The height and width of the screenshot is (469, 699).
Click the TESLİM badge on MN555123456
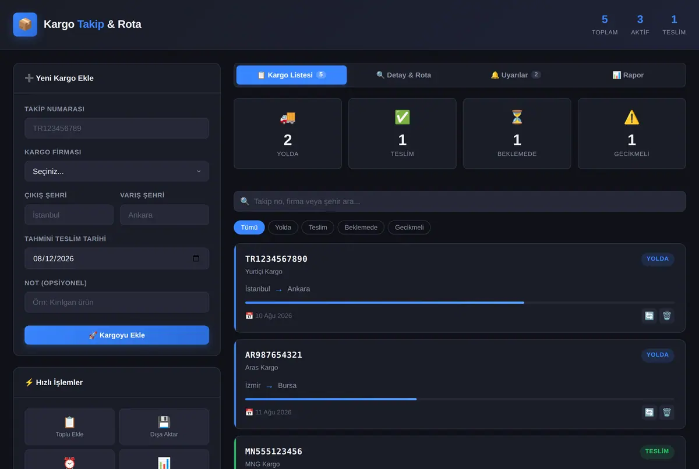pos(657,452)
